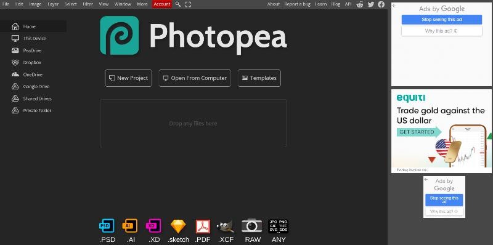Viewport: 493px width, 245px height.
Task: Open Photopea's Facebook page icon
Action: [x=381, y=4]
